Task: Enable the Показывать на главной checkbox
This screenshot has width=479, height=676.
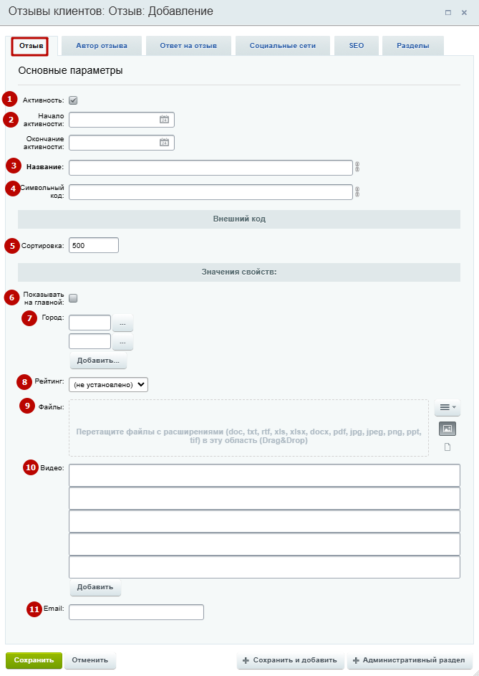Action: (x=73, y=298)
